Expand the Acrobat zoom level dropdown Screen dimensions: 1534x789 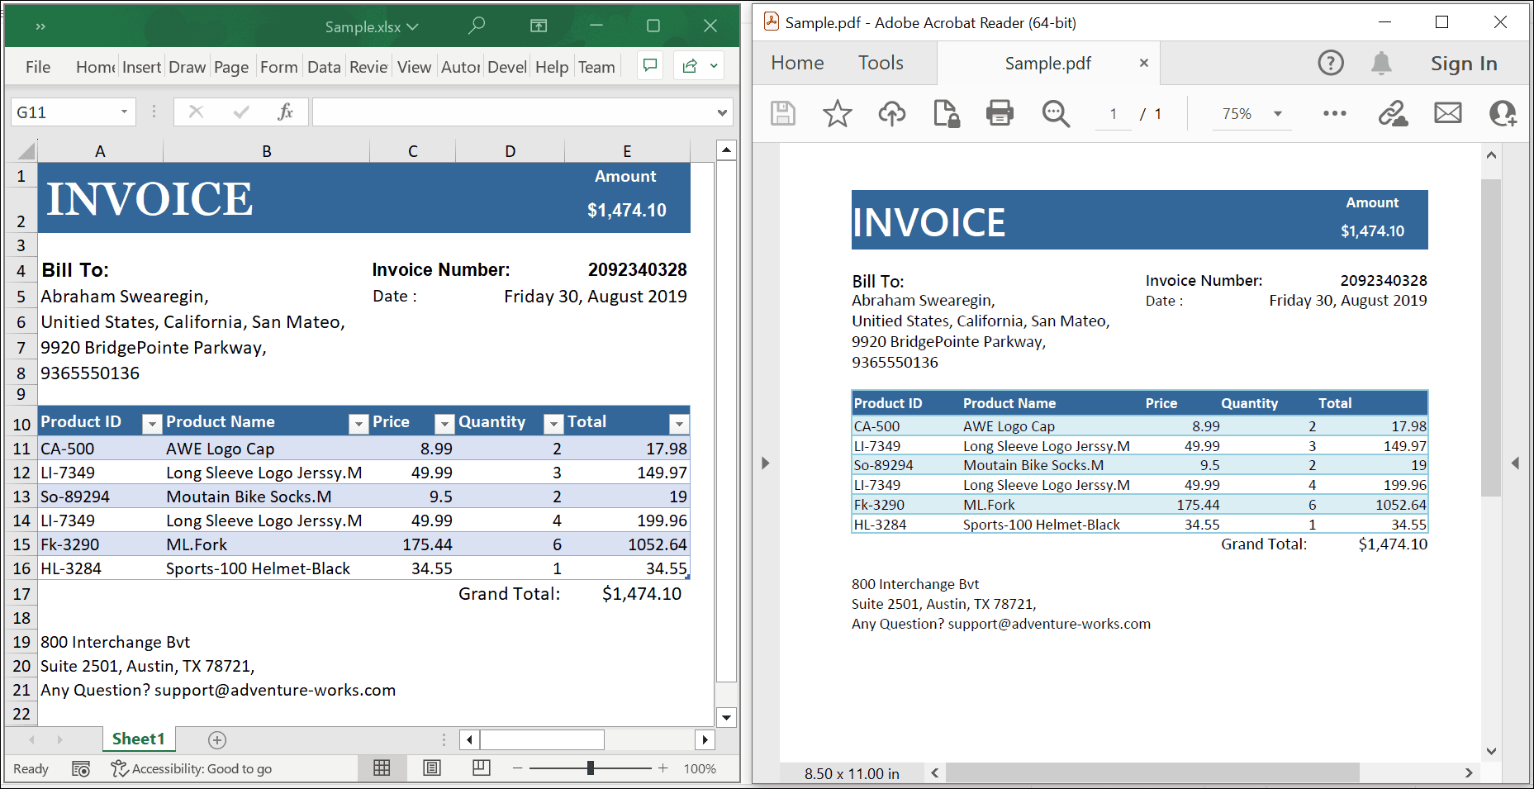1278,114
